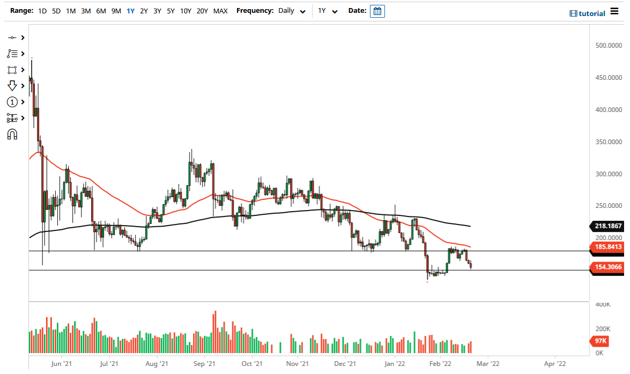Open the tutorial link
Image resolution: width=630 pixels, height=374 pixels.
pos(588,13)
